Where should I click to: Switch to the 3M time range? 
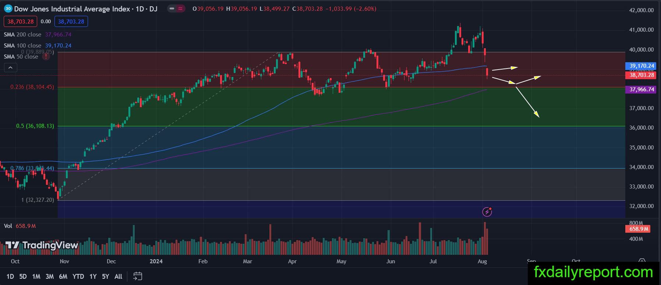point(50,276)
